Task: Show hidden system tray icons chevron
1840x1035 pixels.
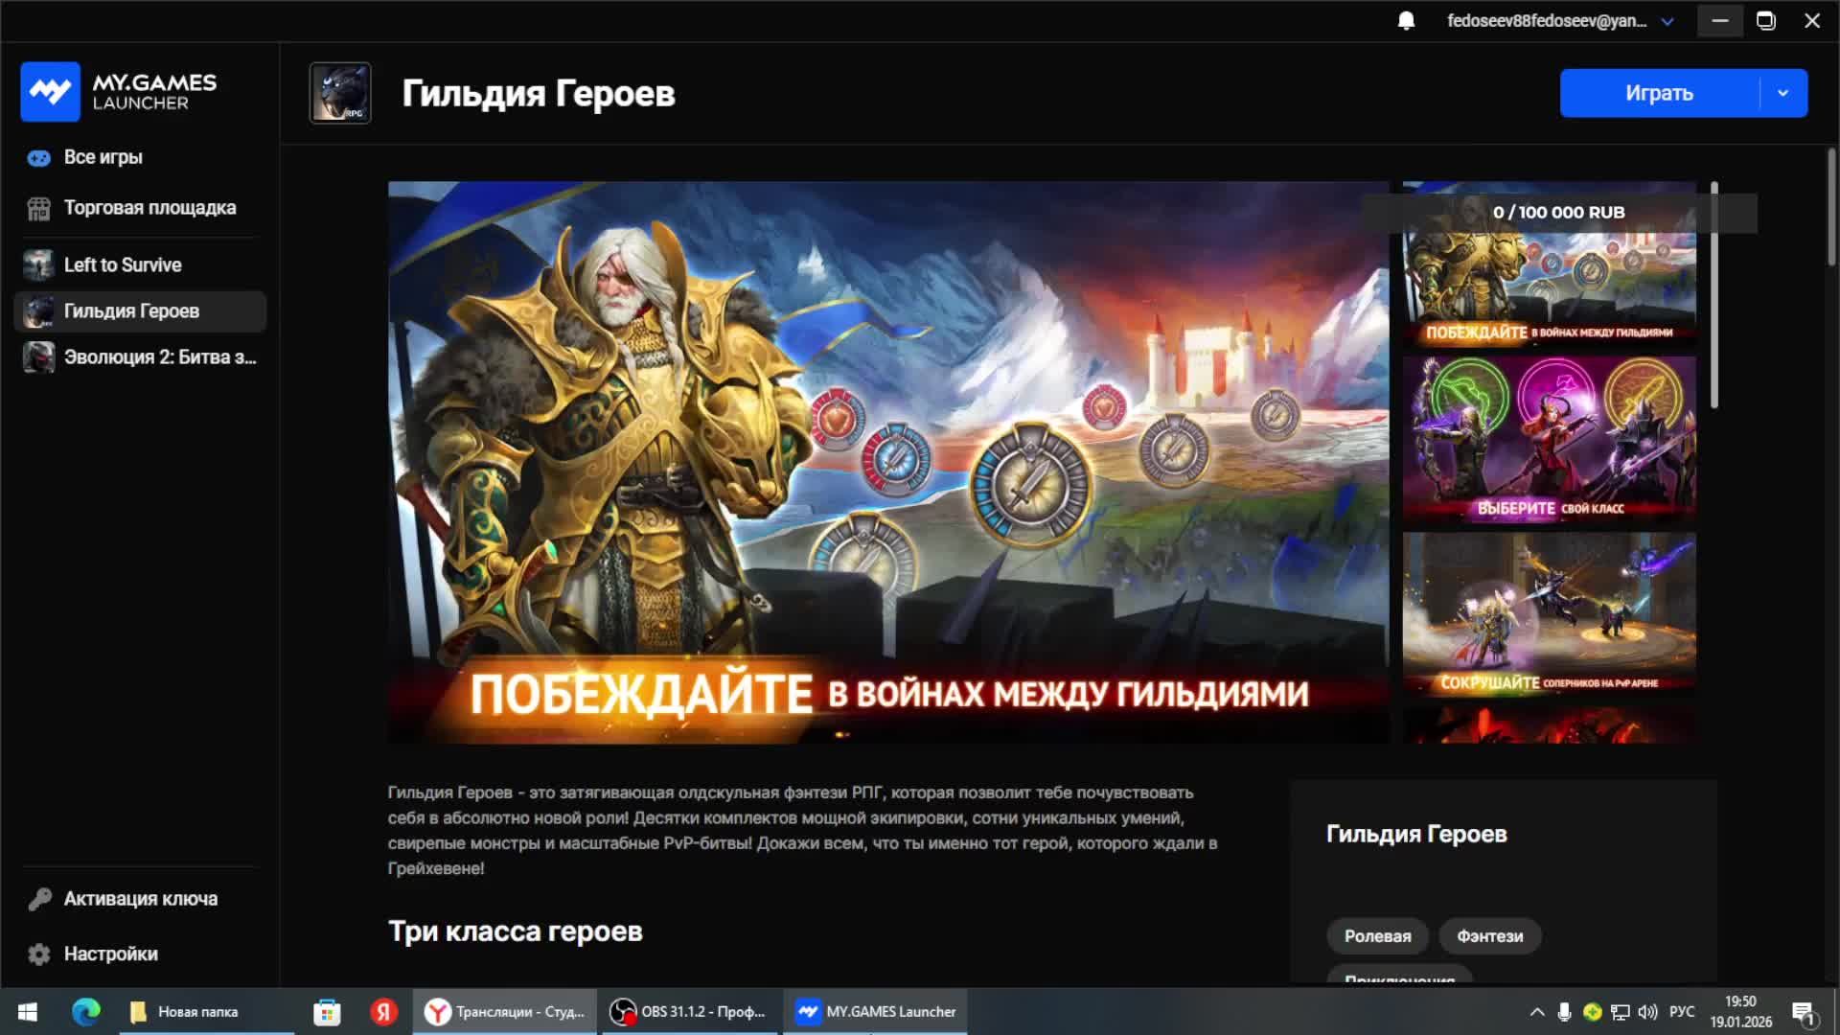Action: pyautogui.click(x=1536, y=1012)
